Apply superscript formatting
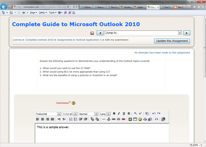The image size is (206, 147). coord(140,113)
